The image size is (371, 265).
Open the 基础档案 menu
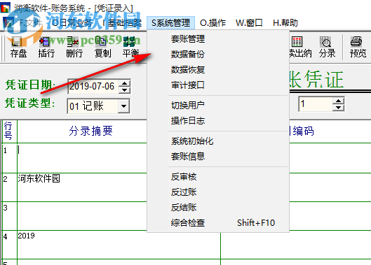[122, 23]
